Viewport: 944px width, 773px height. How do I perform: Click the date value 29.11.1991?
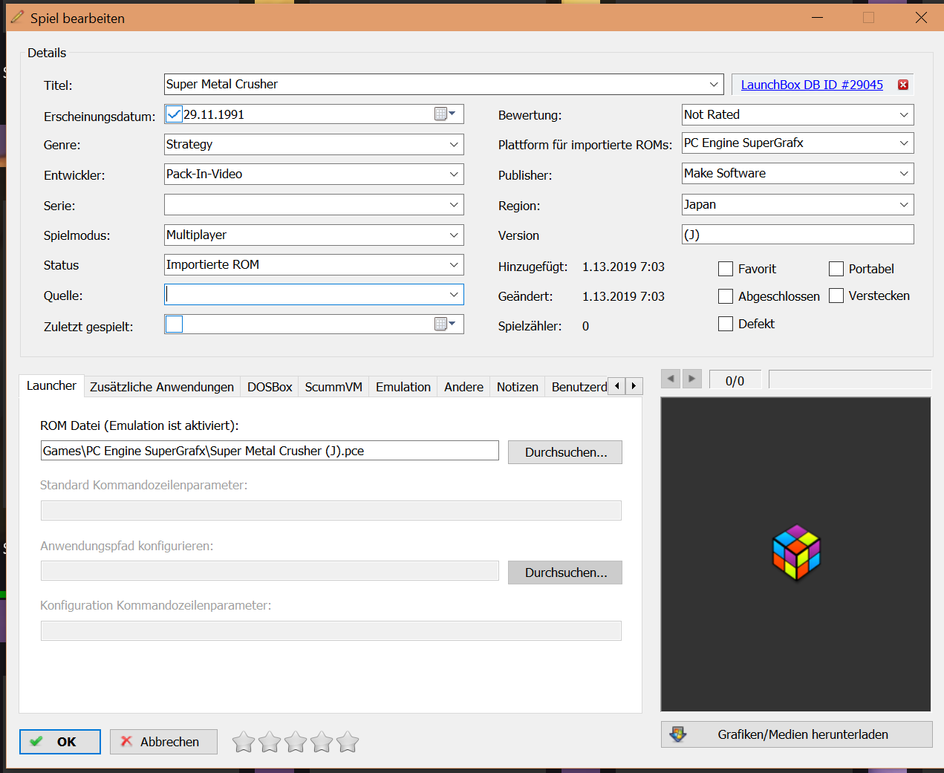click(x=214, y=114)
